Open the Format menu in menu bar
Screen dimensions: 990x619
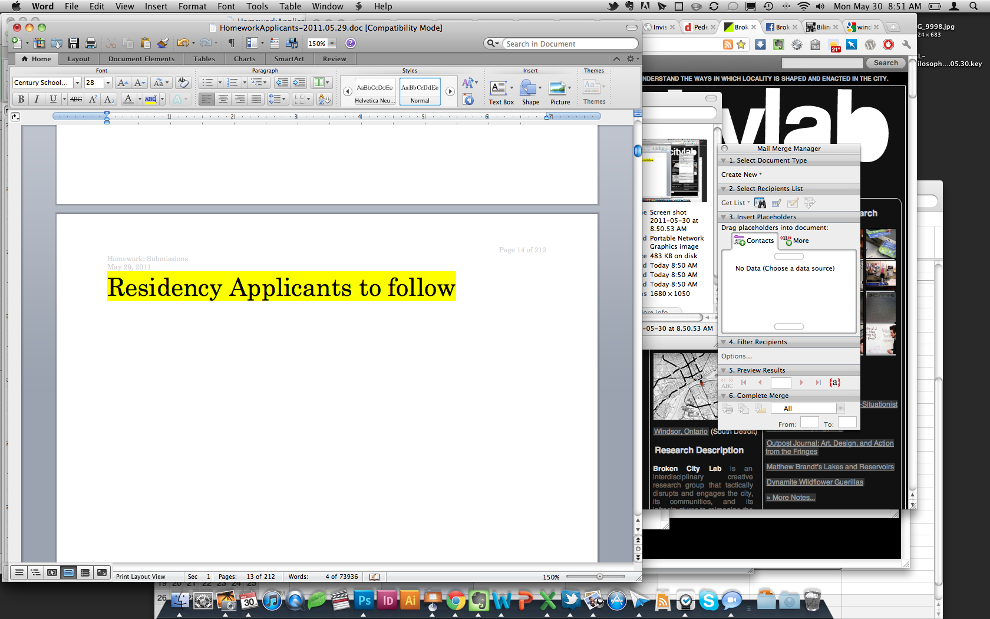point(192,6)
